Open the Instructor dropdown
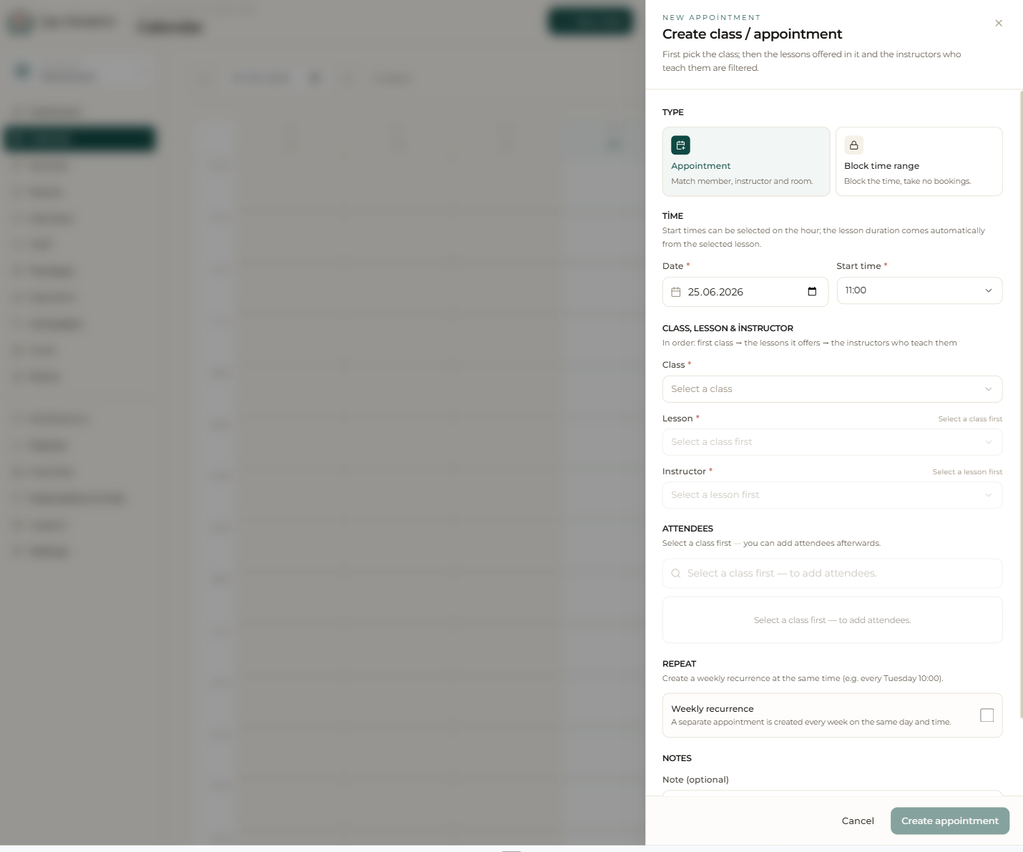 pyautogui.click(x=832, y=495)
